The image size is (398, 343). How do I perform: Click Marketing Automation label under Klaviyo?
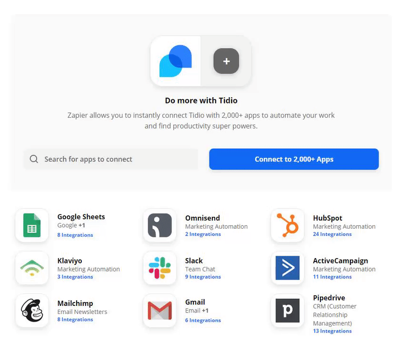pyautogui.click(x=89, y=269)
